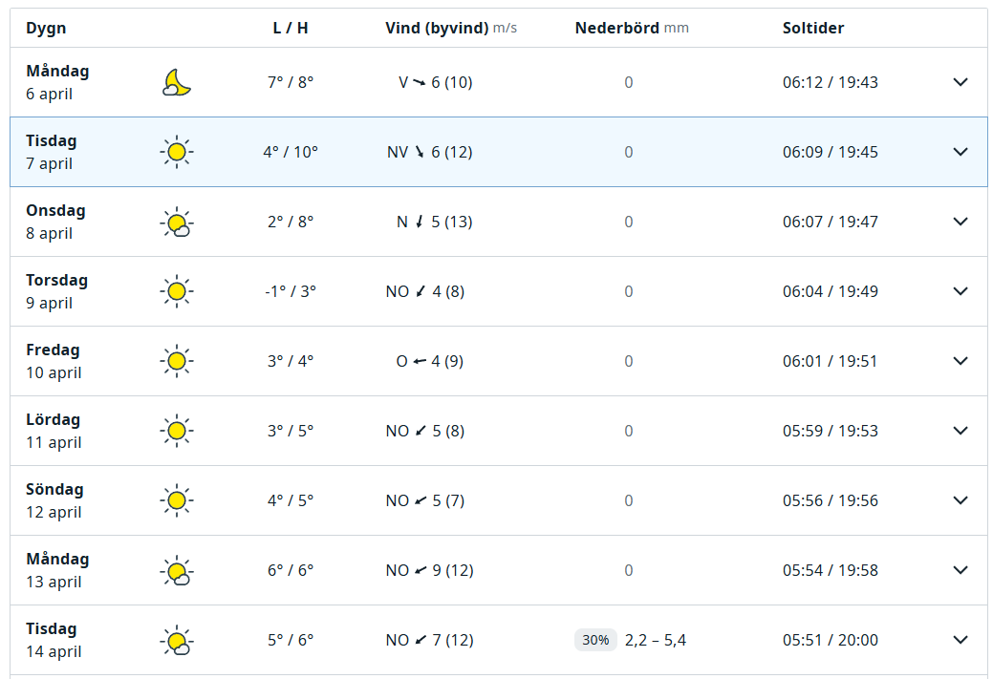Click the partly cloudy icon for Måndag 13 april
This screenshot has height=679, width=993.
(x=176, y=571)
